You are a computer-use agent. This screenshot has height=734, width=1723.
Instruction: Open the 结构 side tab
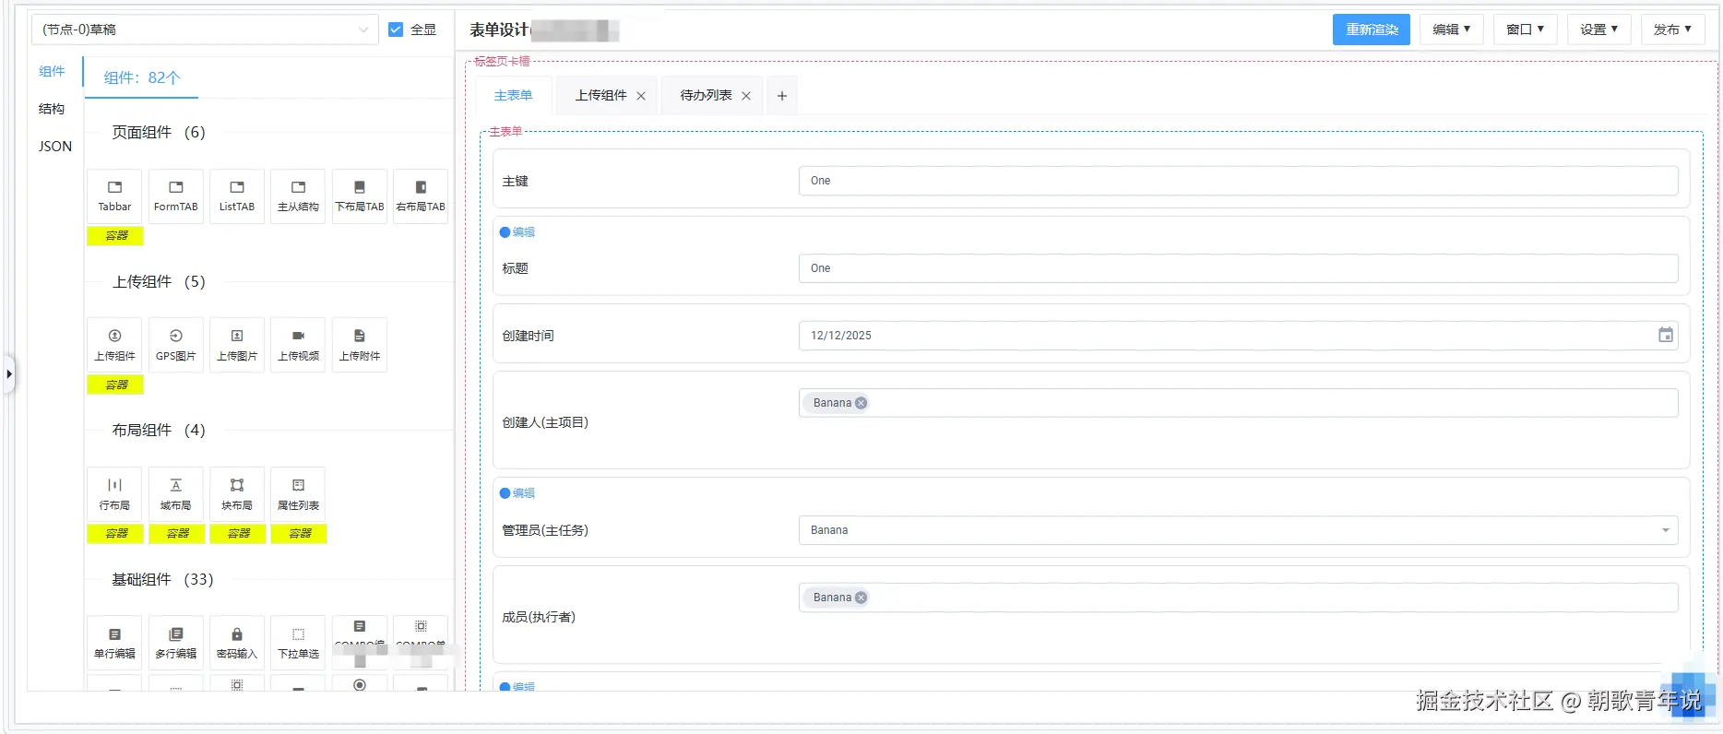(x=52, y=109)
